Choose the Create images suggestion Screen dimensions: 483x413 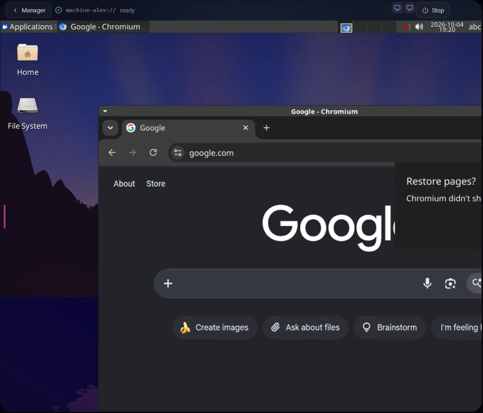[x=215, y=327]
